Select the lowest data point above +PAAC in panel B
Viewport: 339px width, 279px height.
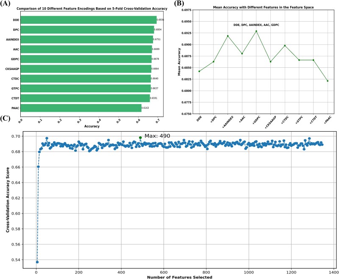click(328, 81)
